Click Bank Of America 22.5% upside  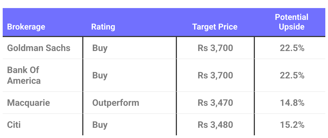pos(292,75)
